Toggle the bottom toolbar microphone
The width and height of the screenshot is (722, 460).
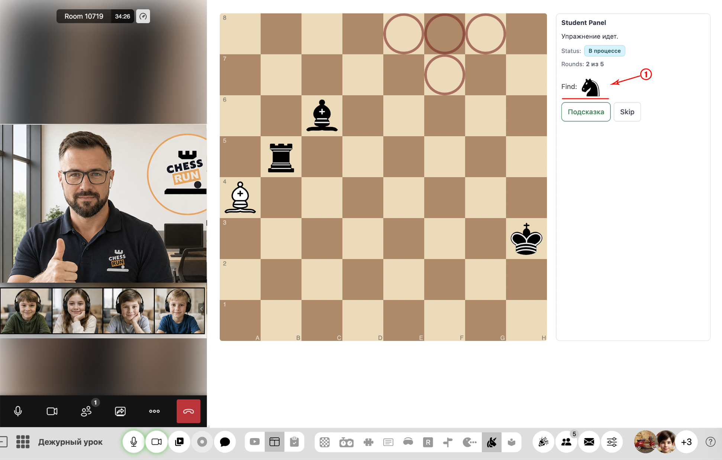(133, 442)
